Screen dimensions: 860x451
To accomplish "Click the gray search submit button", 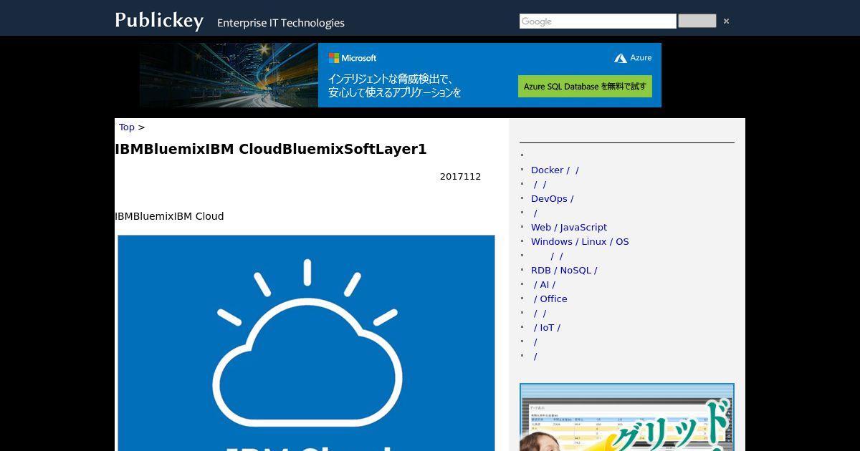I will 697,21.
